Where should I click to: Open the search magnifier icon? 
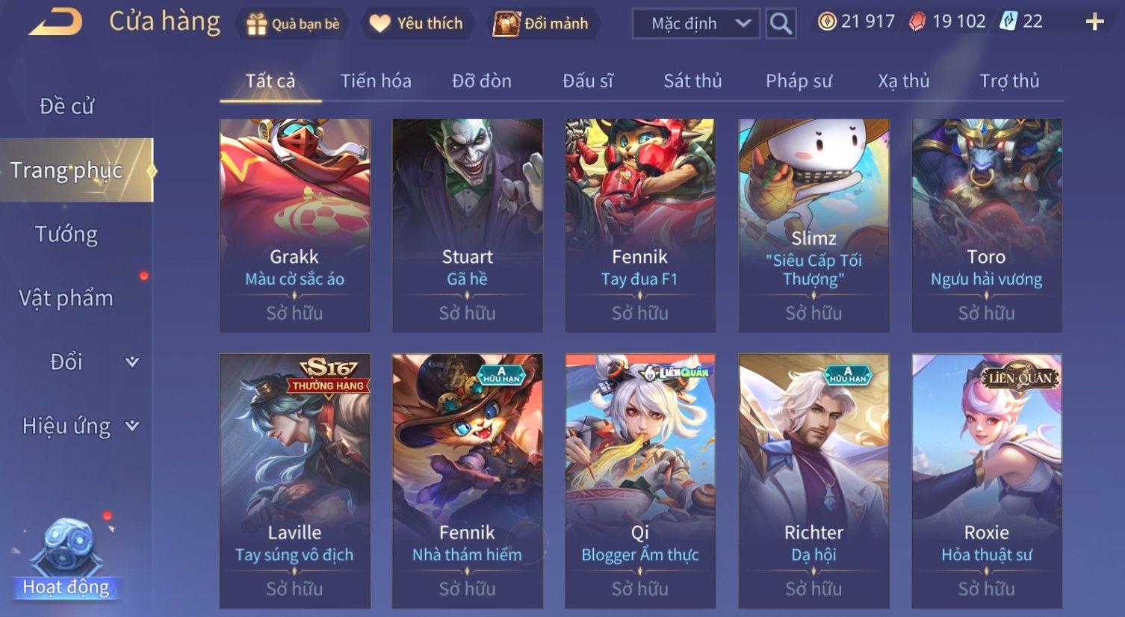781,23
